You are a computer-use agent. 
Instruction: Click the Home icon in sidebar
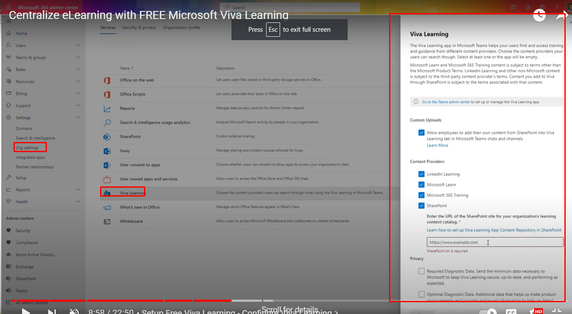9,33
